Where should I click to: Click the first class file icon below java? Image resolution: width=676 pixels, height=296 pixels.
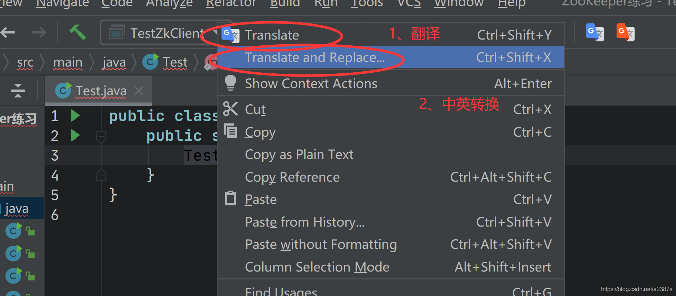14,231
